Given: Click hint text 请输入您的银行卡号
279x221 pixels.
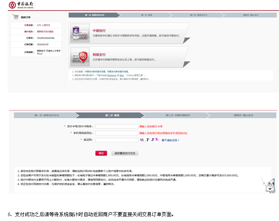Looking at the screenshot, I should (151, 127).
